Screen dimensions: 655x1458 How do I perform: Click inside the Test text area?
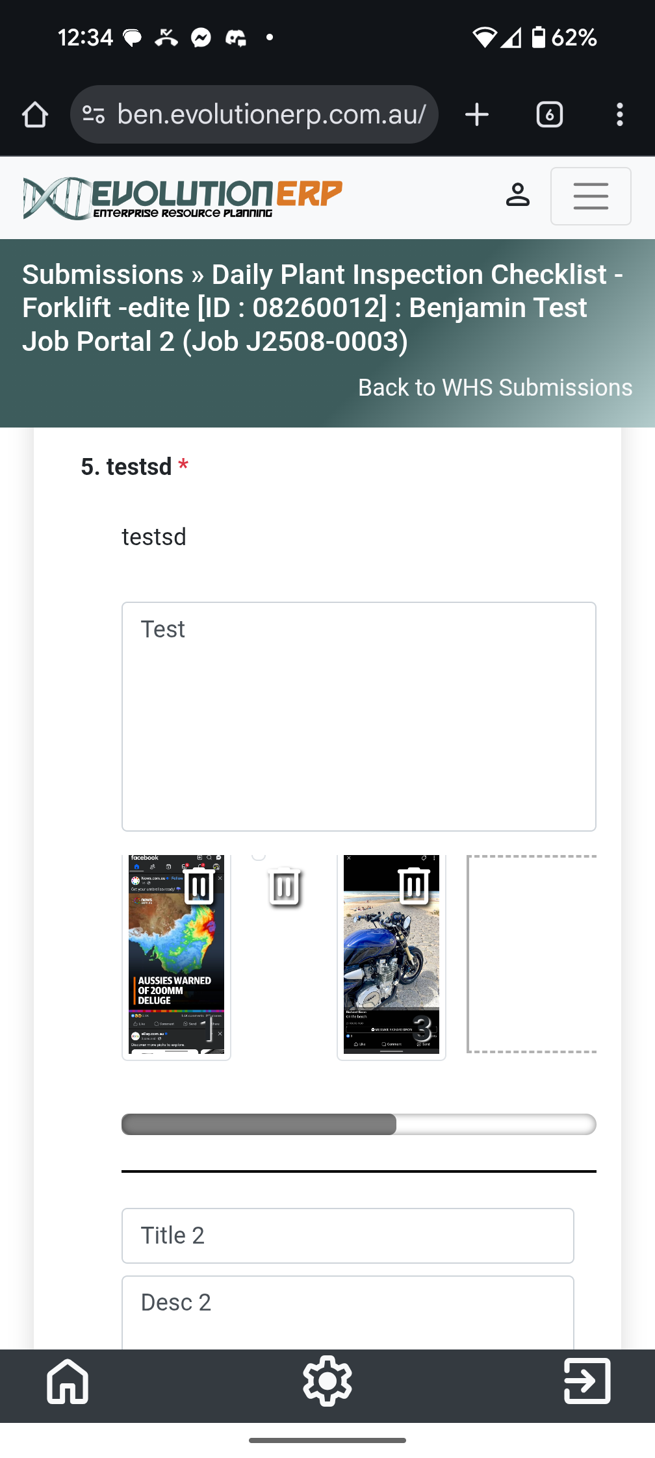[x=359, y=716]
